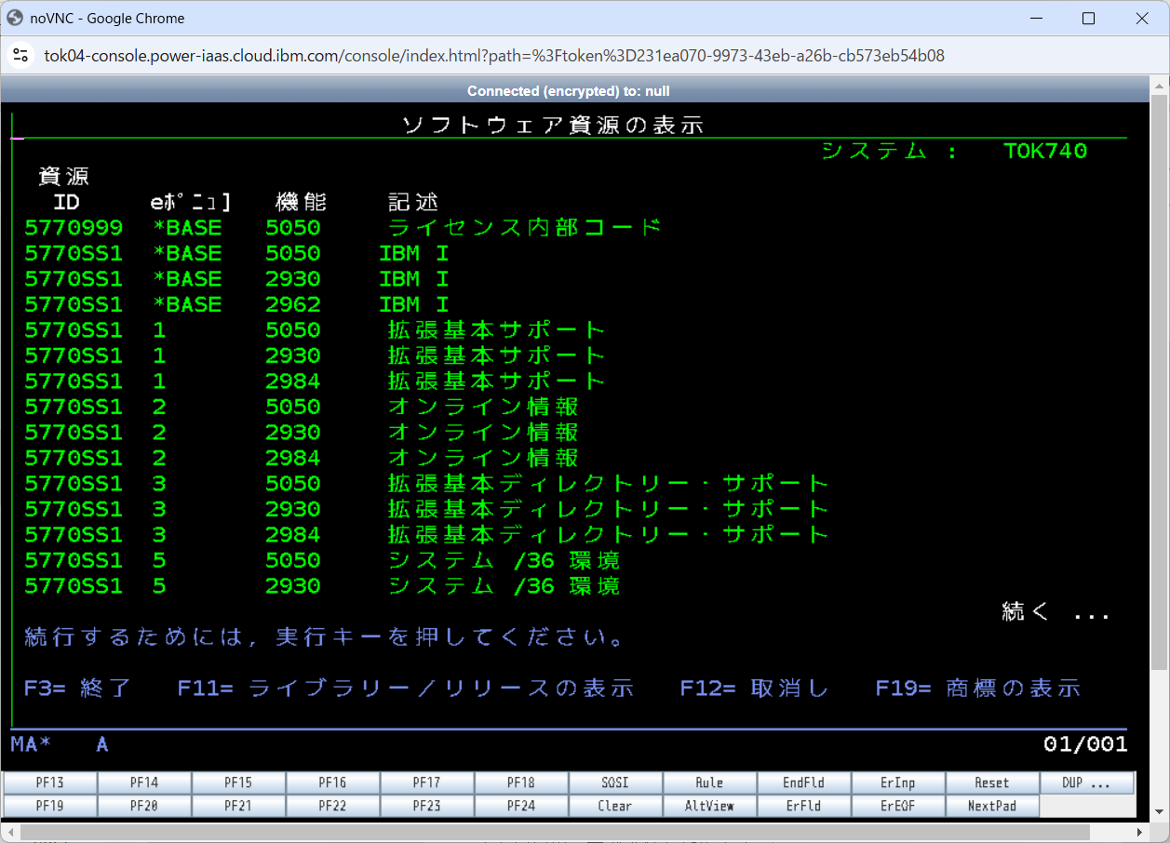Click the PF19 key button

click(x=50, y=806)
